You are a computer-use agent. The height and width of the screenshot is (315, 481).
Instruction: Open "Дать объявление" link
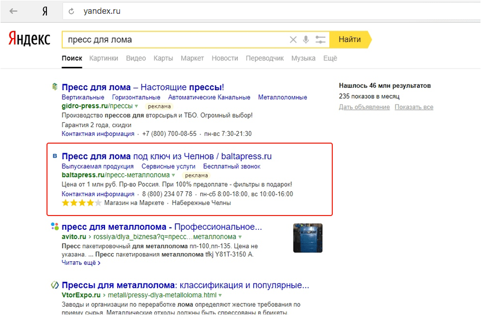point(364,107)
